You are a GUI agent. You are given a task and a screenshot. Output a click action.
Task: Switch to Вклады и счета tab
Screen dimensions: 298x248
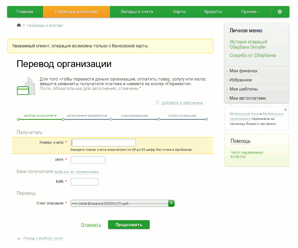point(137,12)
